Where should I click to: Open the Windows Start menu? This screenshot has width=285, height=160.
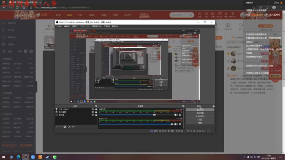pyautogui.click(x=4, y=157)
